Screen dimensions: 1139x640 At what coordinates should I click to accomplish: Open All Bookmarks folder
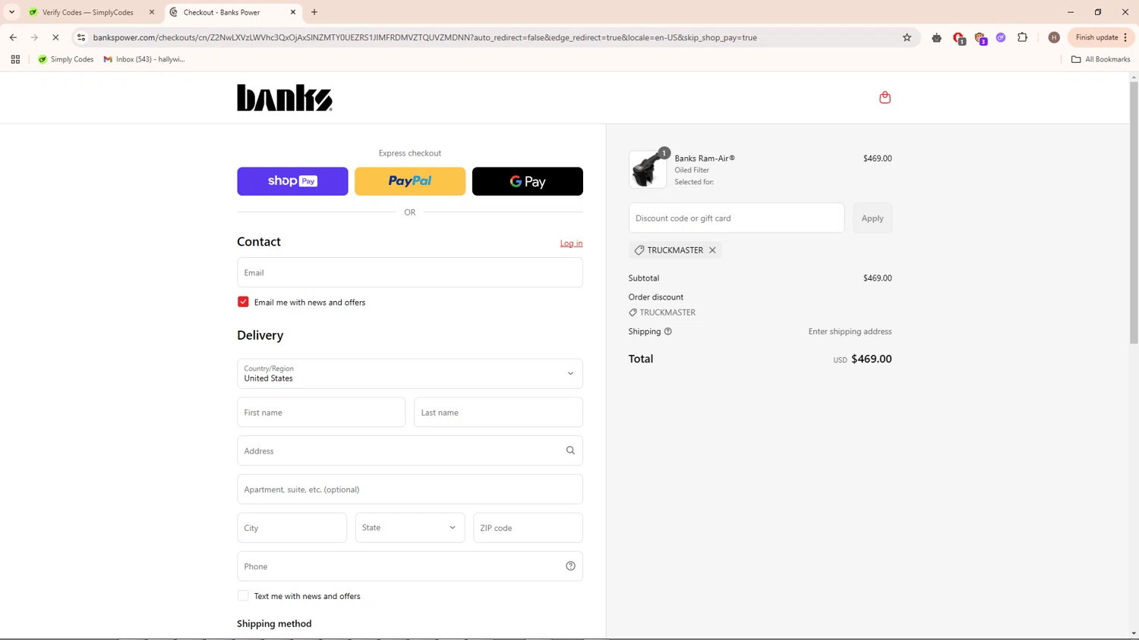1100,59
